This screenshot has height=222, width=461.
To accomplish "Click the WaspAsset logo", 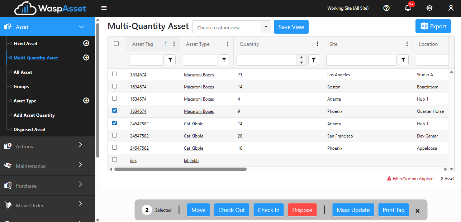I will point(51,8).
